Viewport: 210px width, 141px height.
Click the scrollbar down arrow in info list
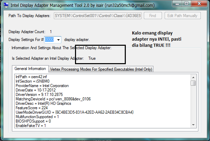click(x=193, y=125)
